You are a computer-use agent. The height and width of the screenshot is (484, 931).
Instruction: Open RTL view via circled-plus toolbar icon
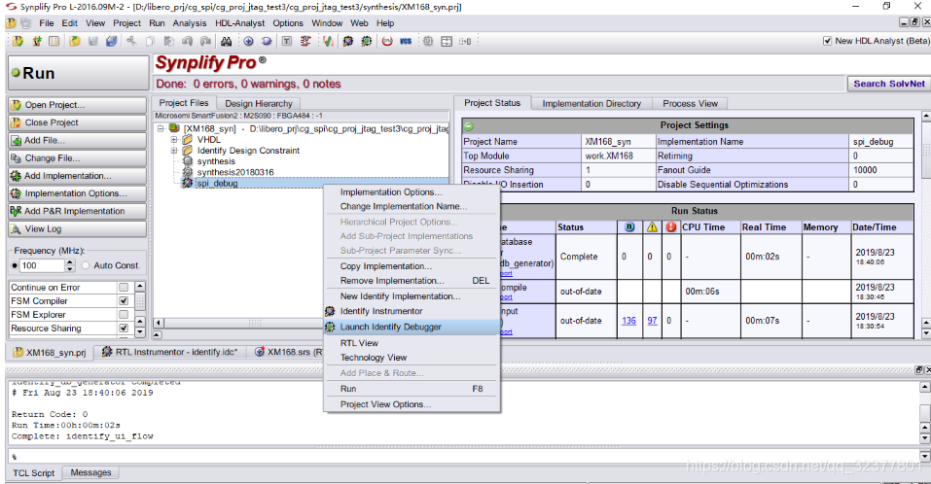click(x=248, y=41)
